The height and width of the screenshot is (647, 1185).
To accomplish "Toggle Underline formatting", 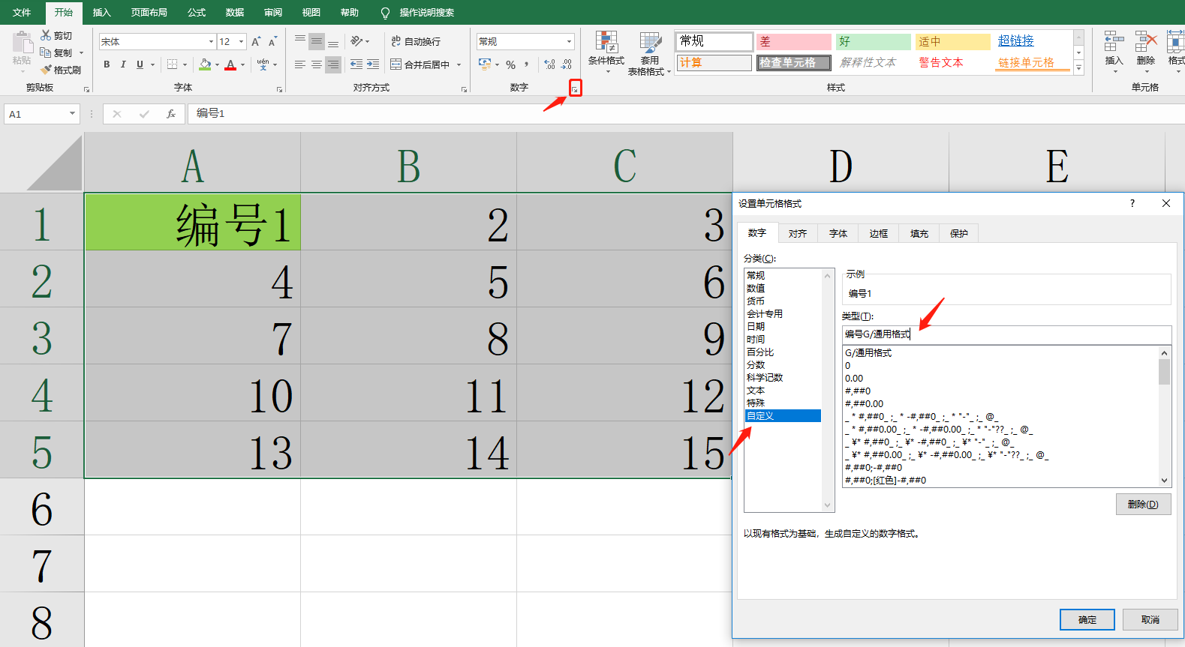I will tap(140, 64).
